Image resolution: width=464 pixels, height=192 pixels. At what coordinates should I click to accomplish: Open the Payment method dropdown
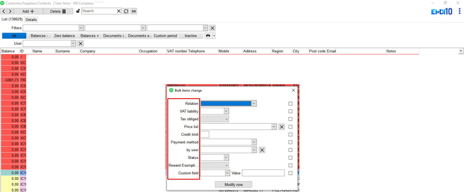click(254, 142)
